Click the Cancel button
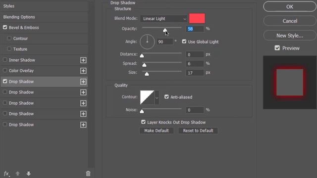 290,21
